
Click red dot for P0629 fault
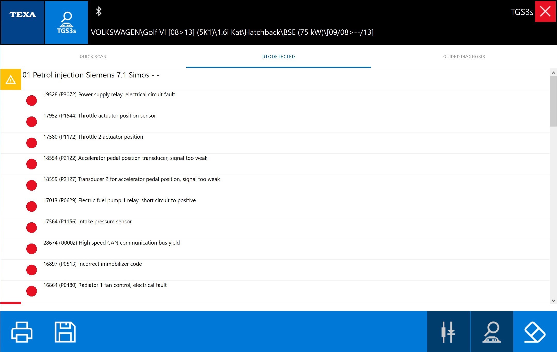click(31, 206)
